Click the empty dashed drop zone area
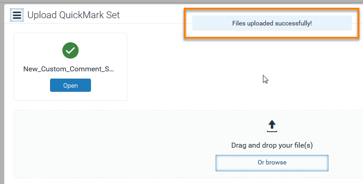Screen dimensions: 363x184 (x=116, y=144)
